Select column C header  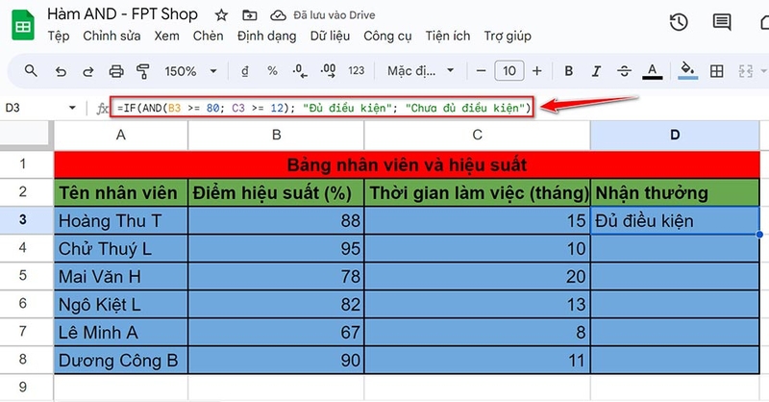coord(477,135)
